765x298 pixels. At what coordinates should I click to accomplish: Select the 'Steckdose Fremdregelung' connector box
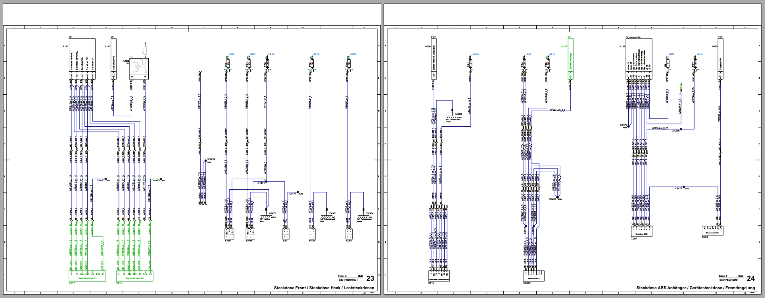(438, 276)
